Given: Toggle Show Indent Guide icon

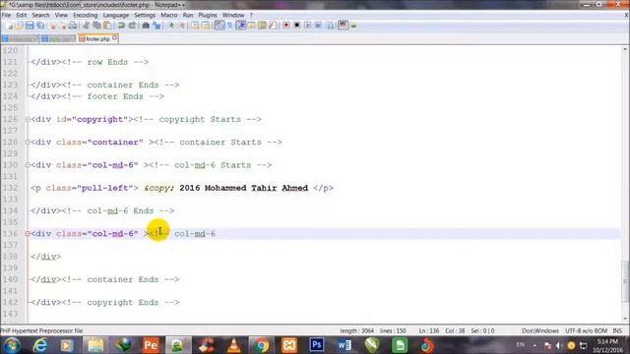Looking at the screenshot, I should [x=241, y=26].
